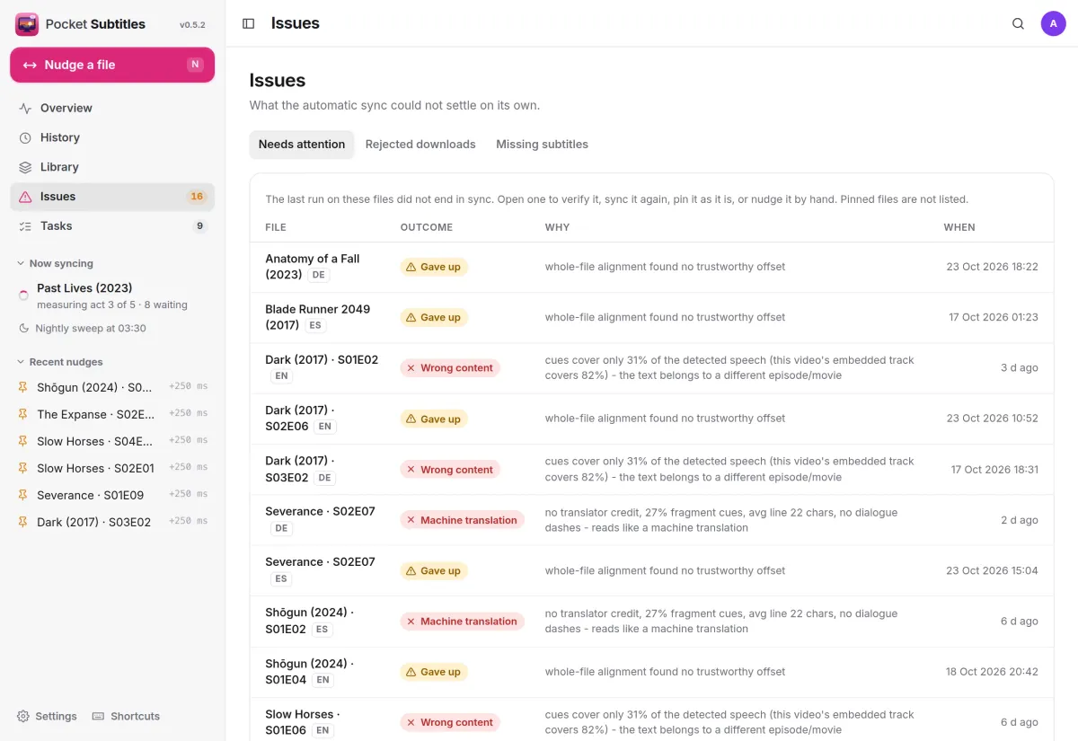Click the Tasks checklist icon

tap(25, 226)
